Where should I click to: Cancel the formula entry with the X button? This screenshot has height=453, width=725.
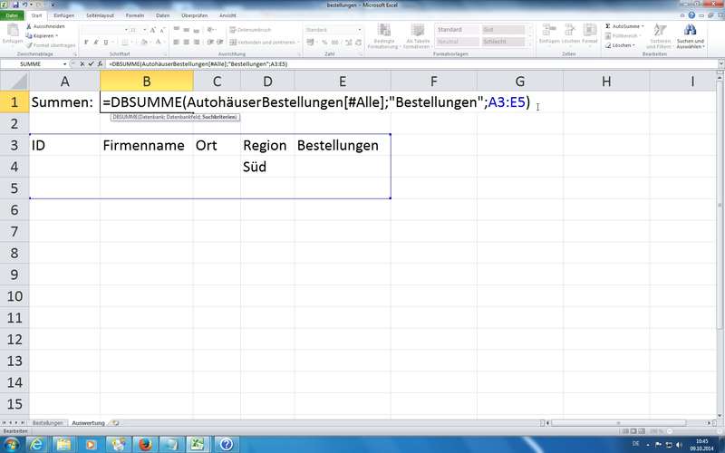pos(84,64)
